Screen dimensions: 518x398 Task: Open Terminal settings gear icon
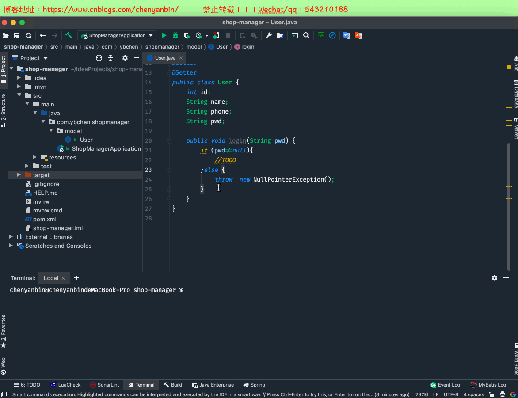pyautogui.click(x=495, y=278)
